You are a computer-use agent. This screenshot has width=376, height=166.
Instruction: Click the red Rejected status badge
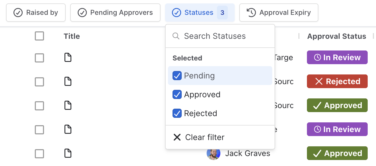tap(337, 82)
